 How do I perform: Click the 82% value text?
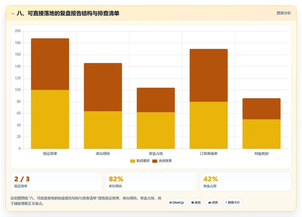tap(116, 179)
